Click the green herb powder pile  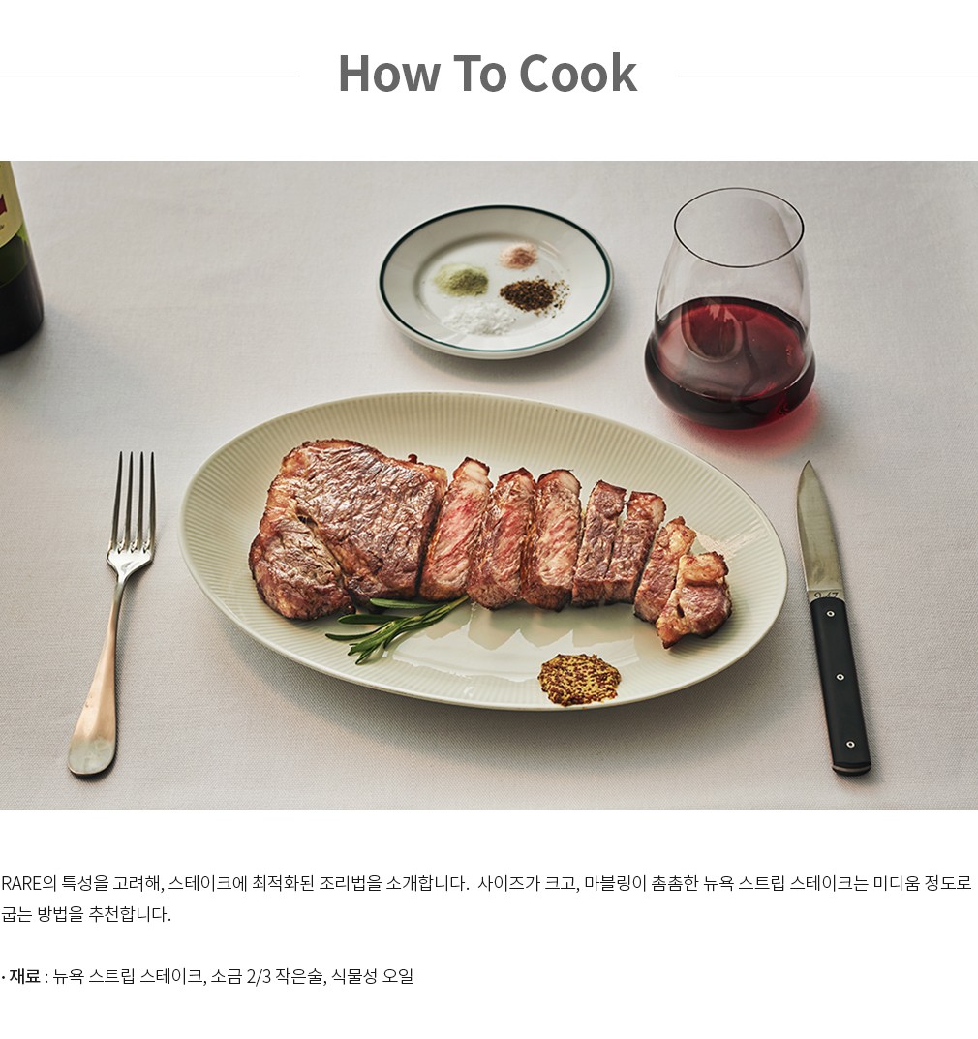click(462, 280)
